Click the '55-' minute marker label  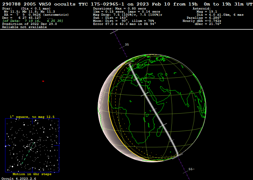[x=192, y=169]
